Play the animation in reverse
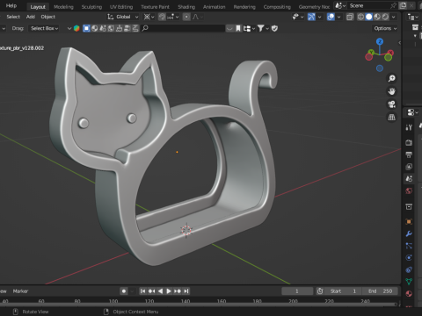Viewport: 422px width, 316px height. tap(160, 291)
